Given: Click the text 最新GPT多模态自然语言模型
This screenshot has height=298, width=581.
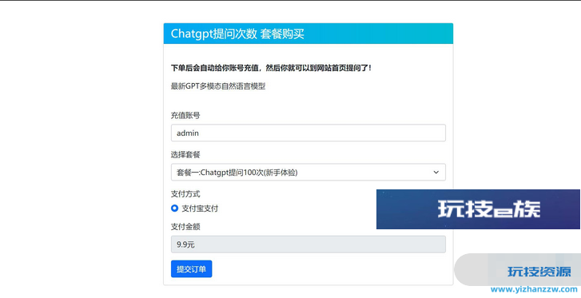Looking at the screenshot, I should 218,86.
